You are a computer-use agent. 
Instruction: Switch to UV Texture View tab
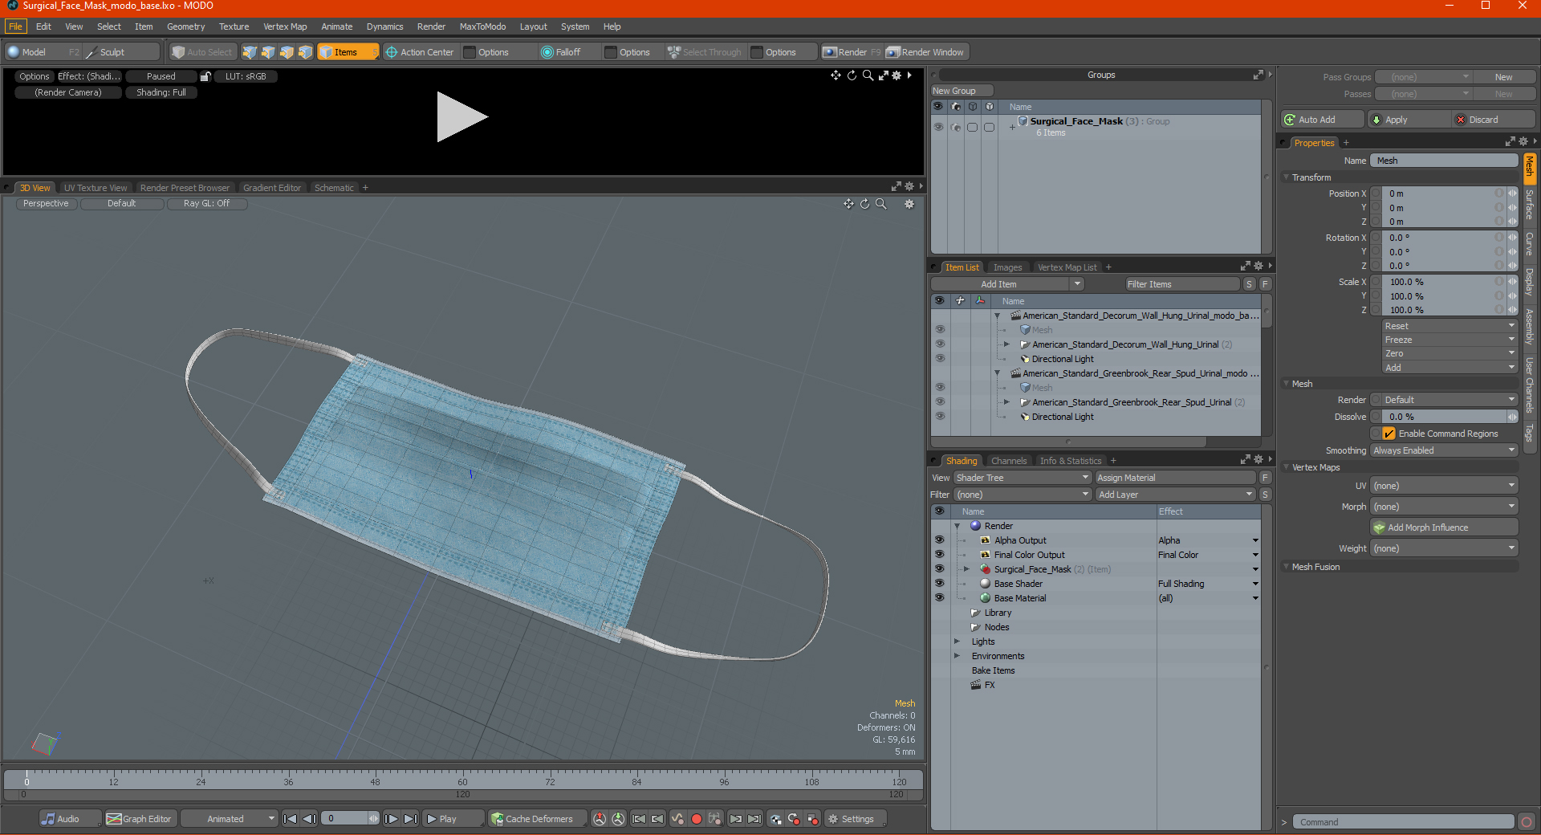point(96,188)
